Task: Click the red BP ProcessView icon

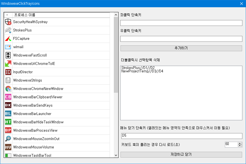Action: pos(8,130)
